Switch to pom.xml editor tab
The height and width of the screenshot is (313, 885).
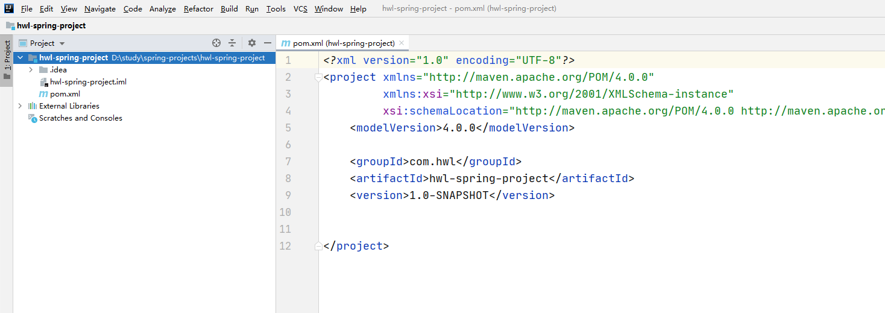(344, 43)
